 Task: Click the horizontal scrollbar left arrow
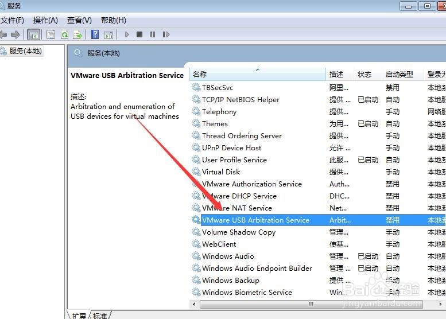point(194,304)
